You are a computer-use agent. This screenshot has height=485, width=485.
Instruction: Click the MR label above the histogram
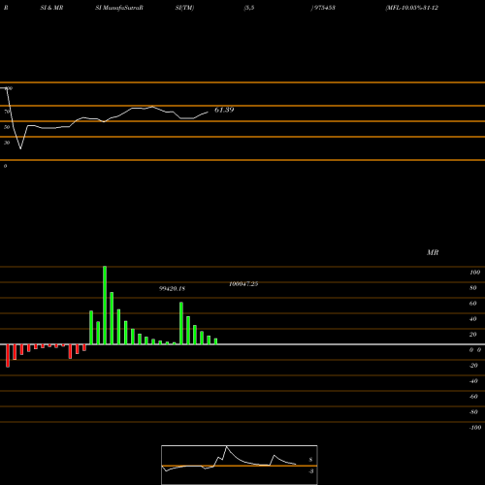433,252
